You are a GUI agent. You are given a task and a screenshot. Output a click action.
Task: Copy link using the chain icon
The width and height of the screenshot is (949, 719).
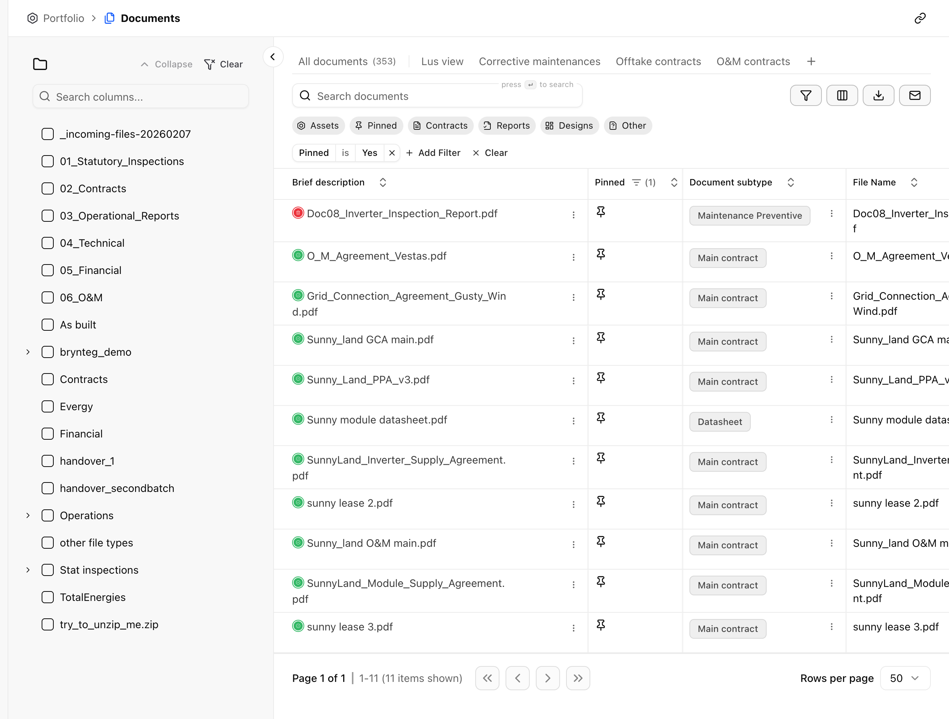click(x=920, y=18)
